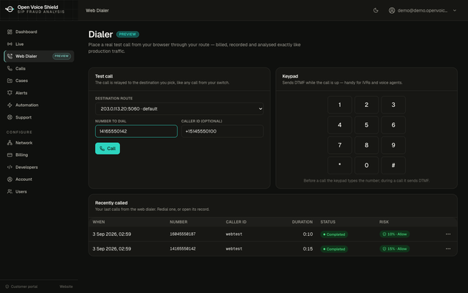Open more options for 14165550142 row
This screenshot has width=468, height=293.
coord(448,249)
